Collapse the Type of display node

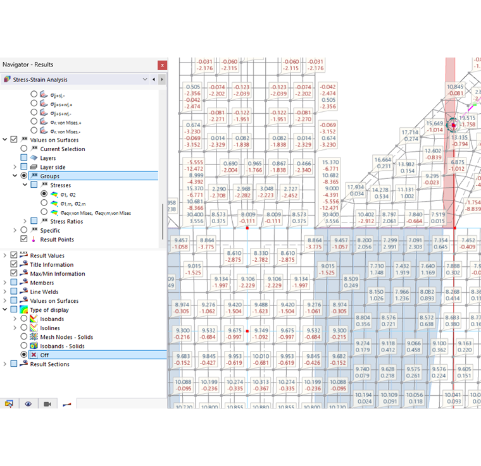pos(5,309)
